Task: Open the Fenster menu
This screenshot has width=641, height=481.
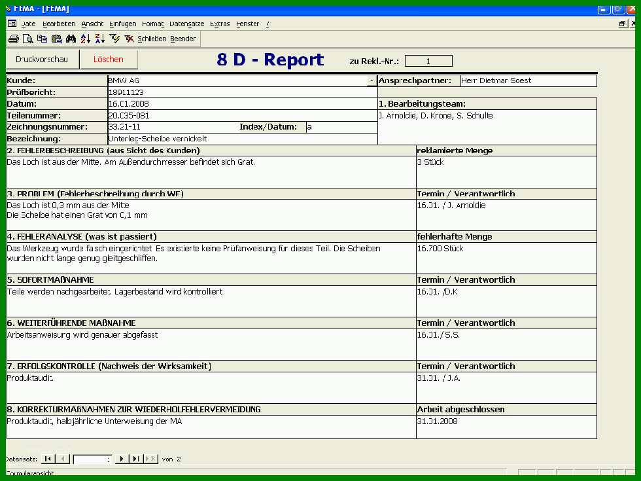Action: tap(248, 24)
